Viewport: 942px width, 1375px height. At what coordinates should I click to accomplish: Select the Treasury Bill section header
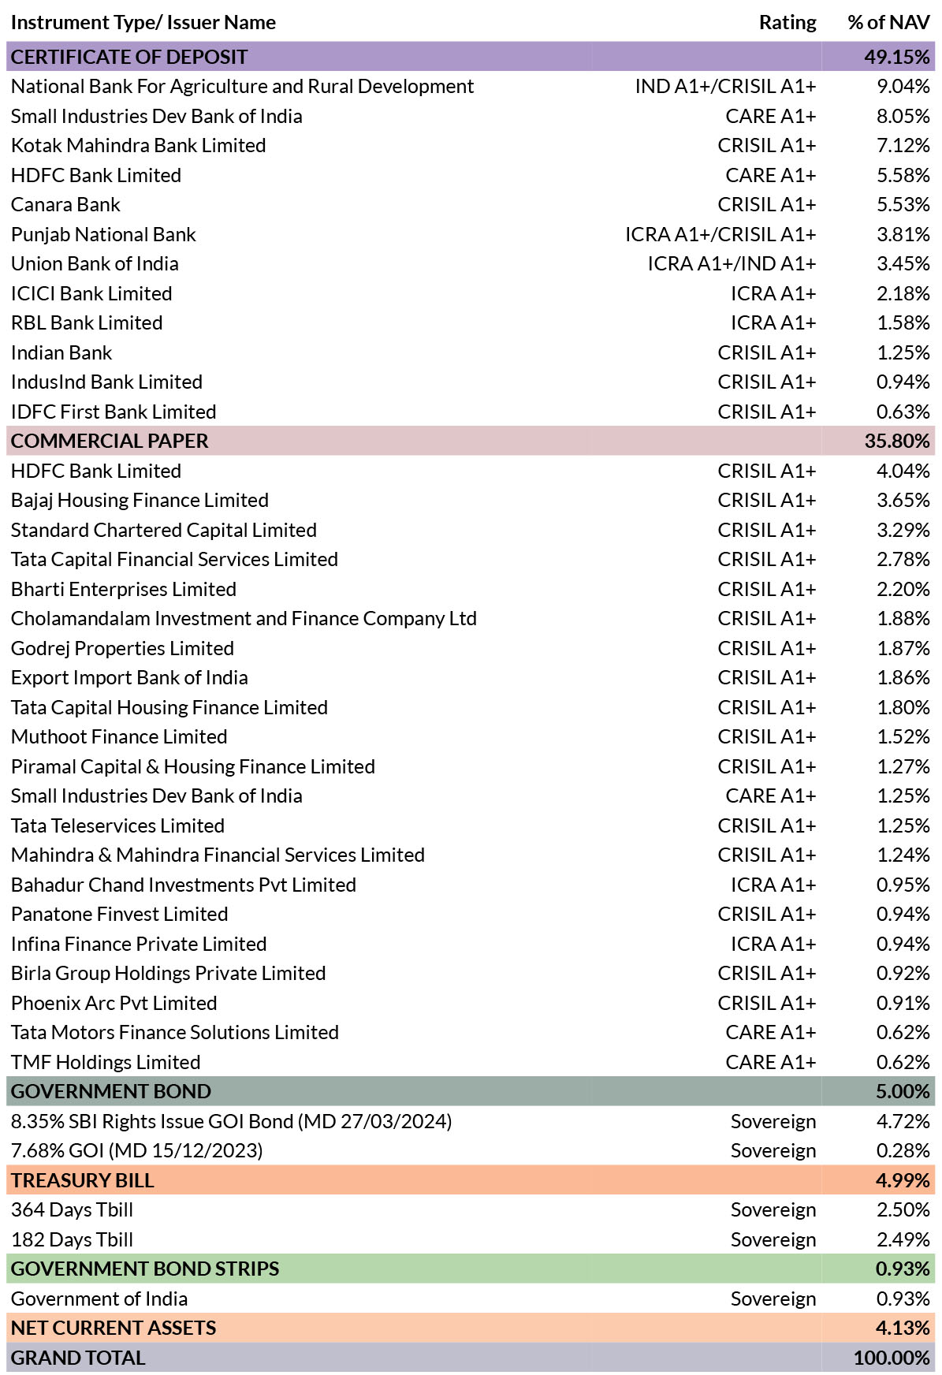(471, 1180)
